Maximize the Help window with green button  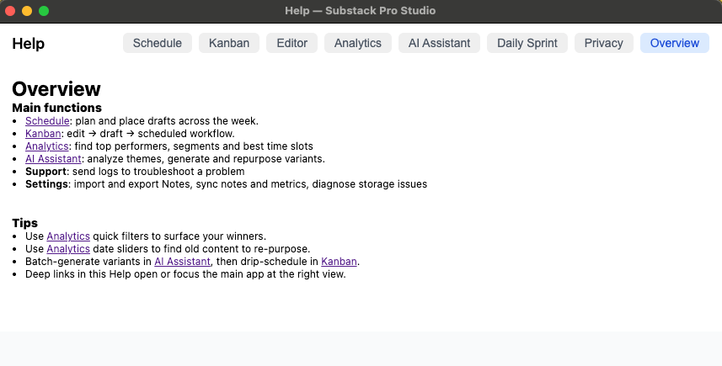[44, 11]
